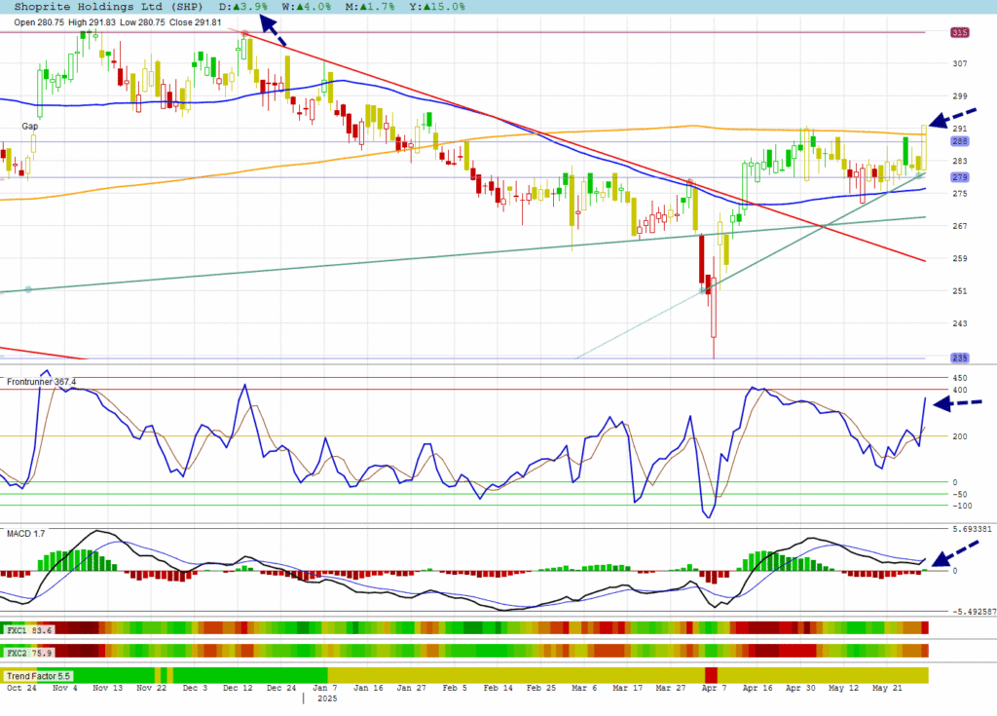Click the 291 price axis label

click(x=959, y=129)
